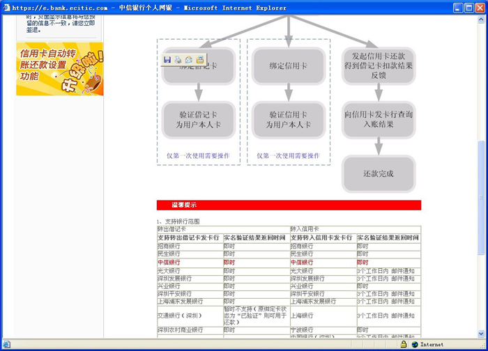Viewport: 488px width, 351px height.
Task: Click the Internet Explorer title bar icon
Action: 6,8
